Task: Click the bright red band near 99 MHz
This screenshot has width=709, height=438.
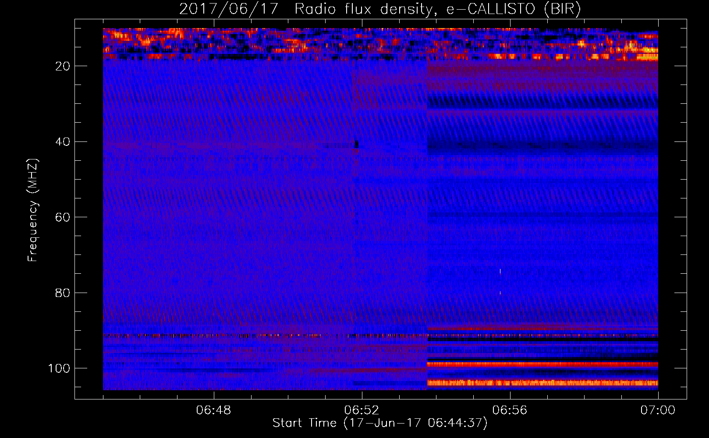Action: (542, 364)
